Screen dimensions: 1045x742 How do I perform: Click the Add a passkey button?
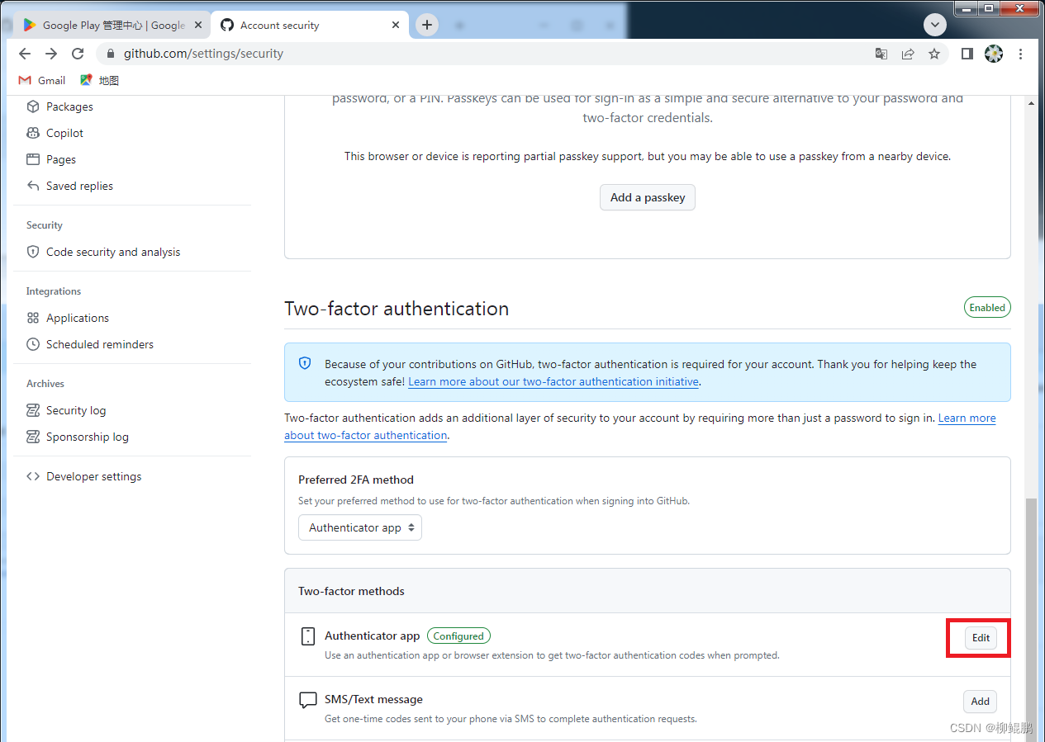point(647,197)
